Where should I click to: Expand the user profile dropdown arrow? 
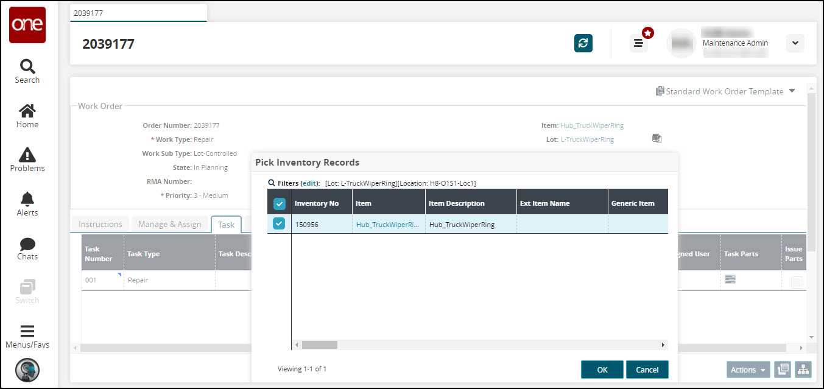[795, 43]
